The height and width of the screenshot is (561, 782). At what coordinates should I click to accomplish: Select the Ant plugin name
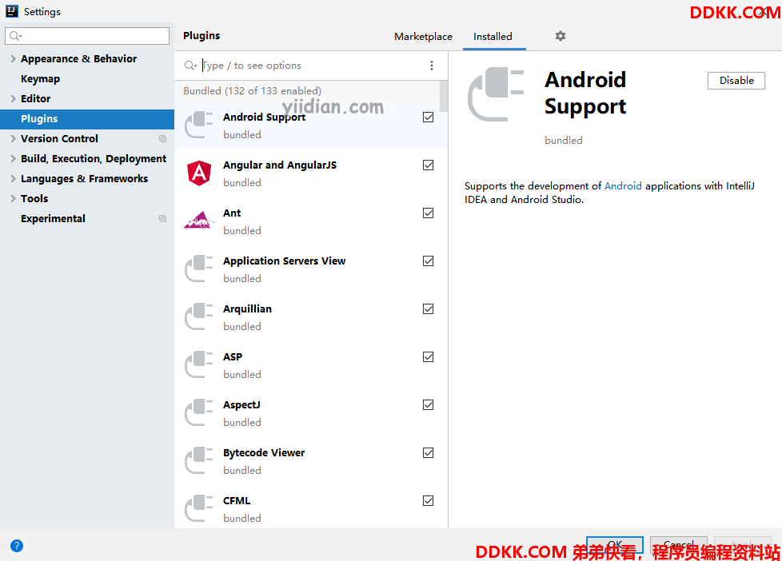[232, 213]
